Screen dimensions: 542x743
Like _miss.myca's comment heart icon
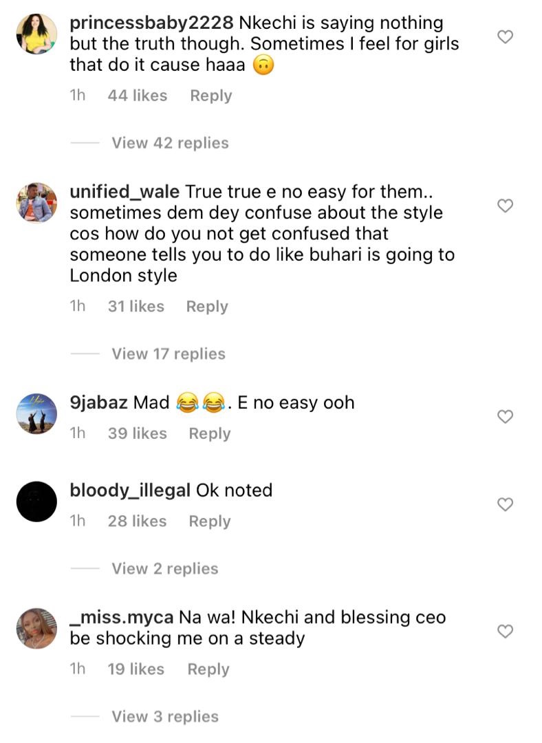[x=506, y=631]
